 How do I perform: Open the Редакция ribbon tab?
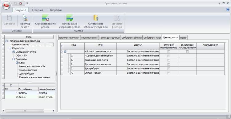[x=37, y=10]
